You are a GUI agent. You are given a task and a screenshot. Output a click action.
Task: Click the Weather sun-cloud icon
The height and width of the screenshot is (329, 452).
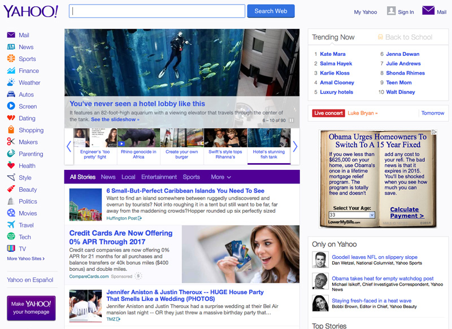pyautogui.click(x=11, y=82)
